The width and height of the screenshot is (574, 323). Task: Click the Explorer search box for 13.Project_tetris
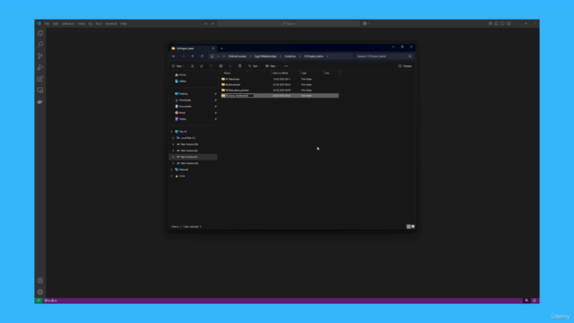[383, 57]
